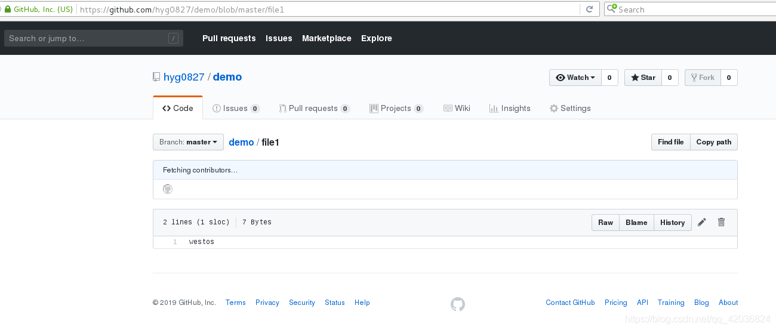776x330 pixels.
Task: Open the Watch dropdown button
Action: click(x=575, y=78)
